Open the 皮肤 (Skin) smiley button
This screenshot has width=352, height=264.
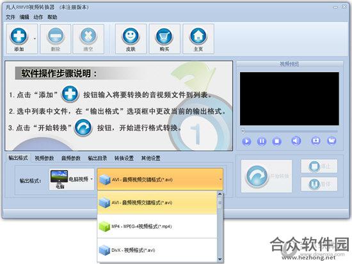[131, 39]
